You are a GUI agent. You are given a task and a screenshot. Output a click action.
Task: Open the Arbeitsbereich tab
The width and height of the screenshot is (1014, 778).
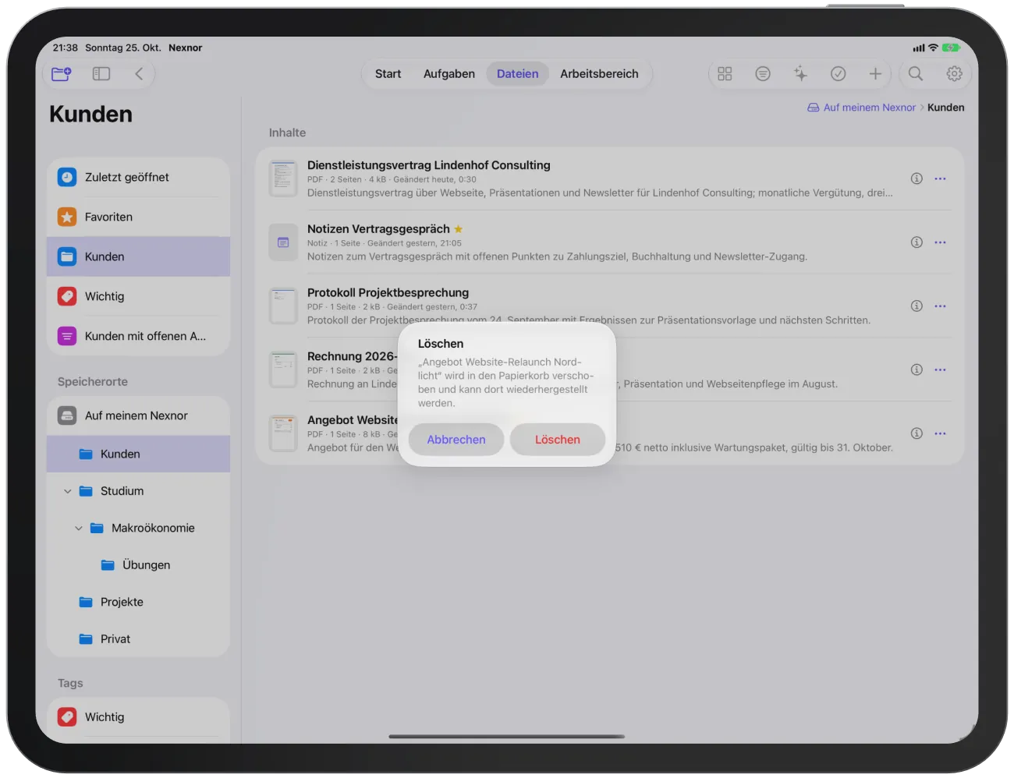(599, 74)
